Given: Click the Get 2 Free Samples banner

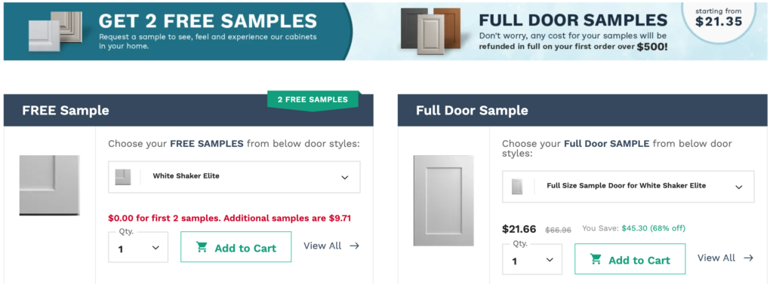Looking at the screenshot, I should (177, 32).
